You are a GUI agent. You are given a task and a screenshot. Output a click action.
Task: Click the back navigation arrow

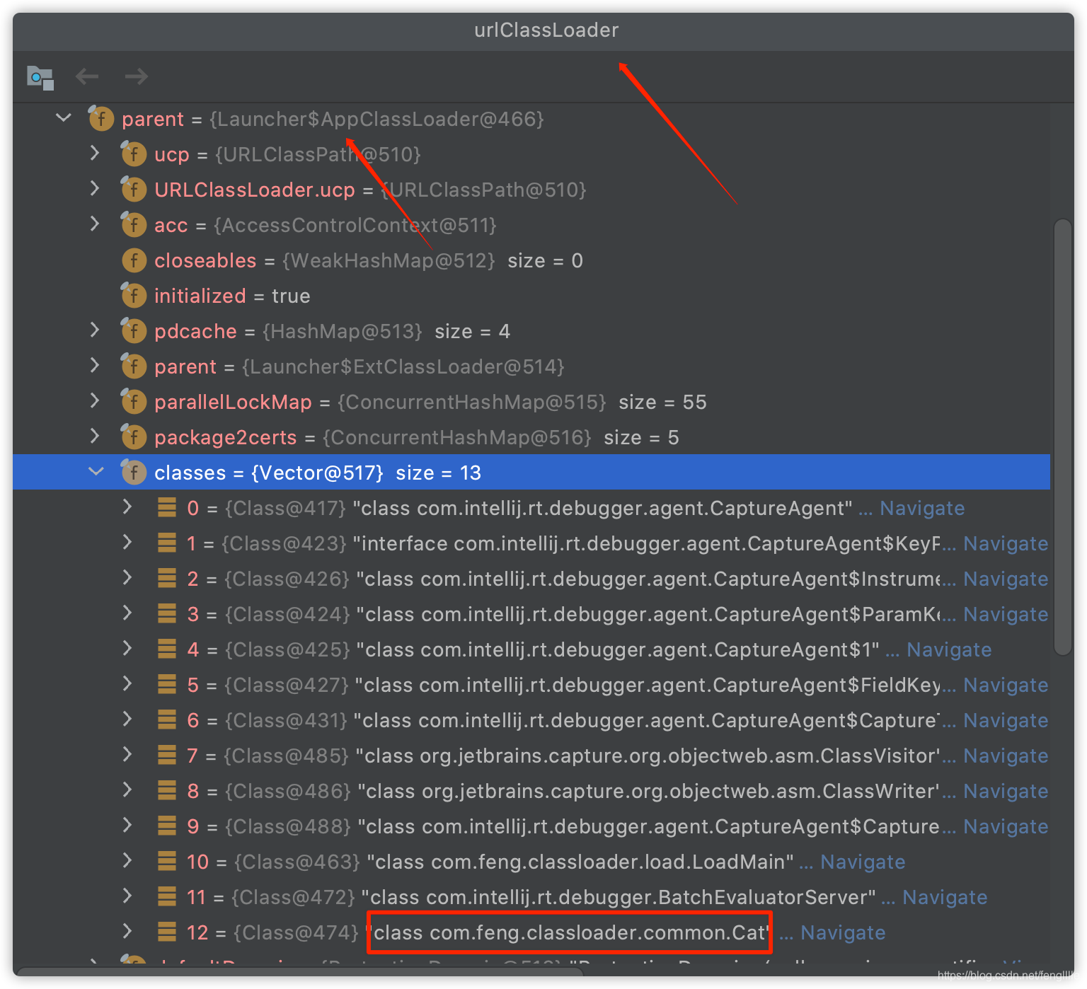[87, 76]
